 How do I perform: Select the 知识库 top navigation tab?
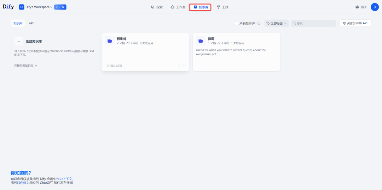(x=200, y=7)
